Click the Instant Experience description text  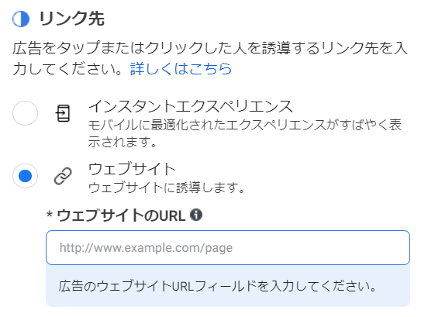245,133
